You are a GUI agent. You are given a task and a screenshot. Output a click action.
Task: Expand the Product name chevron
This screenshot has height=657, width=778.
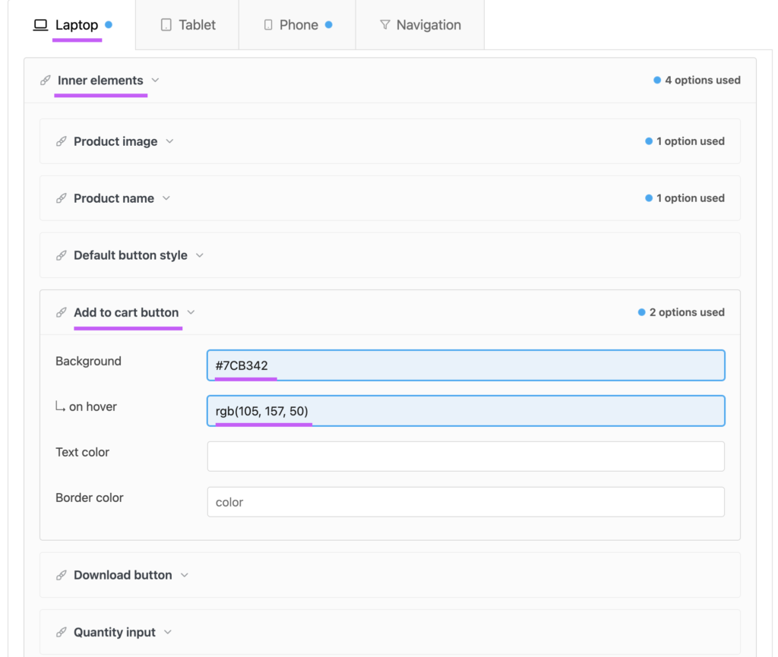tap(166, 198)
